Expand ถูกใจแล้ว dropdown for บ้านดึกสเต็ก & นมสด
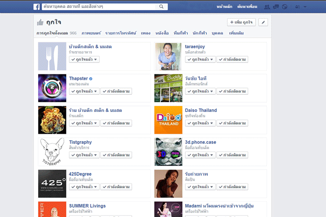Screen dimensions: 326x217 coord(84,59)
